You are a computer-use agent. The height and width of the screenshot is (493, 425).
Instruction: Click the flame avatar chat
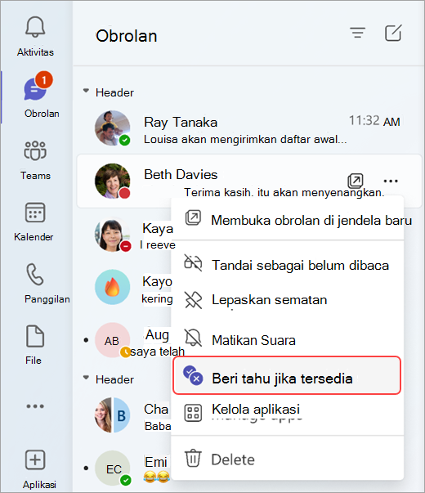point(113,287)
